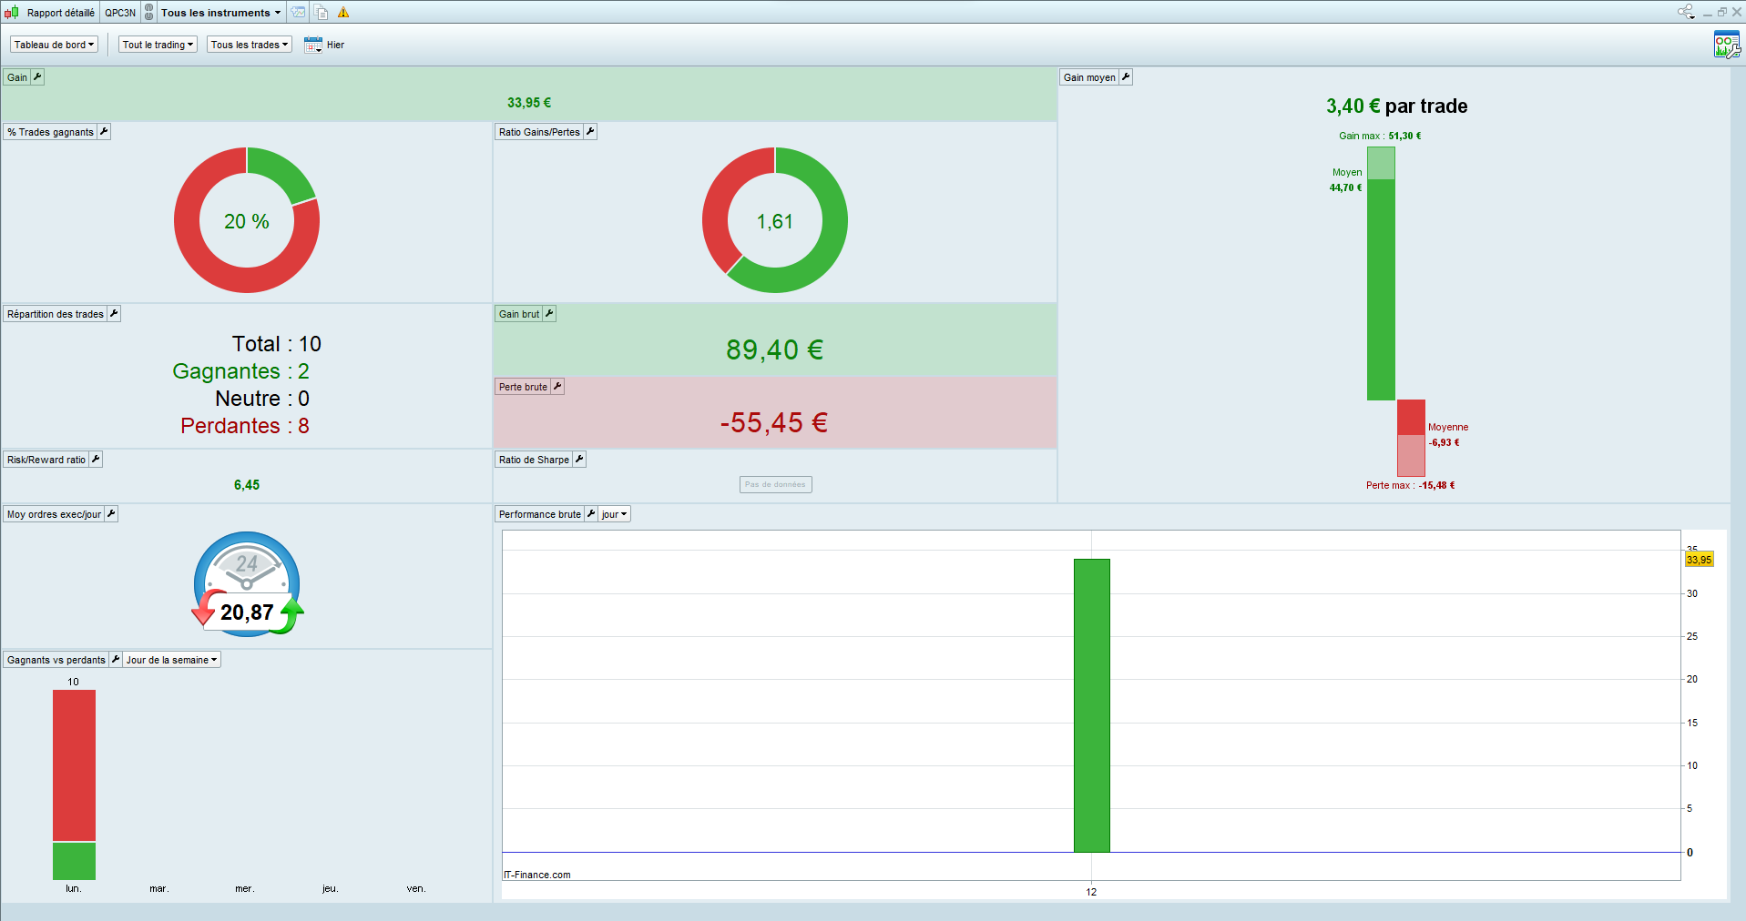This screenshot has width=1746, height=921.
Task: Click the Gain moyen panel label
Action: (x=1089, y=77)
